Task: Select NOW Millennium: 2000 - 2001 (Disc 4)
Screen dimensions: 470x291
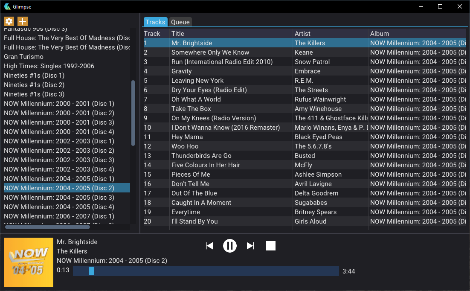Action: pyautogui.click(x=67, y=132)
